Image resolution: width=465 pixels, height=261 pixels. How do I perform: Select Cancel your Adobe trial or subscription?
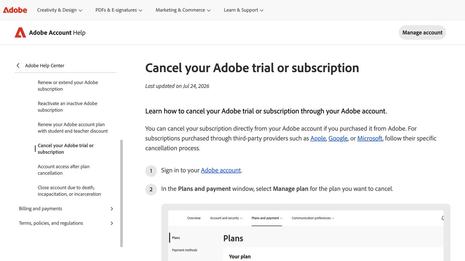[66, 149]
